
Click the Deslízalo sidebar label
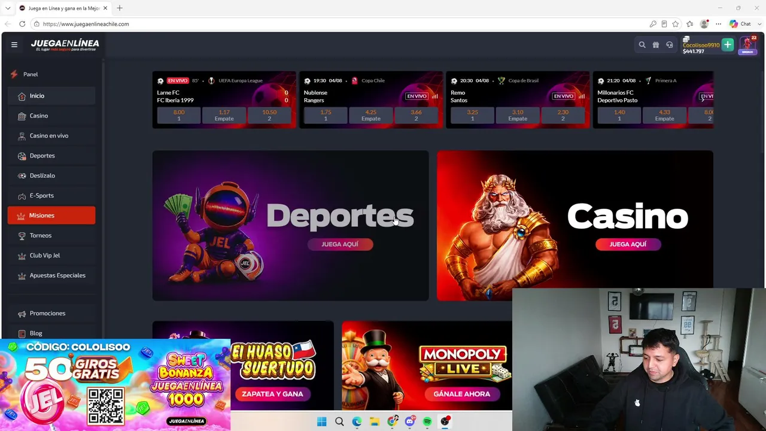pos(42,176)
